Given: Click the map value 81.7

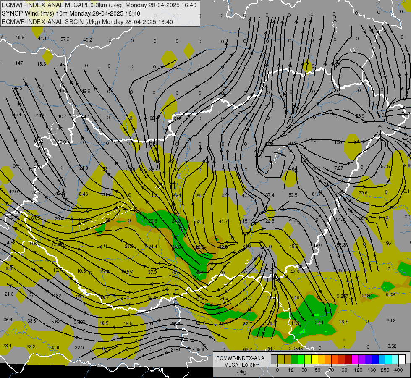Looking at the screenshot, I should coord(317,194).
